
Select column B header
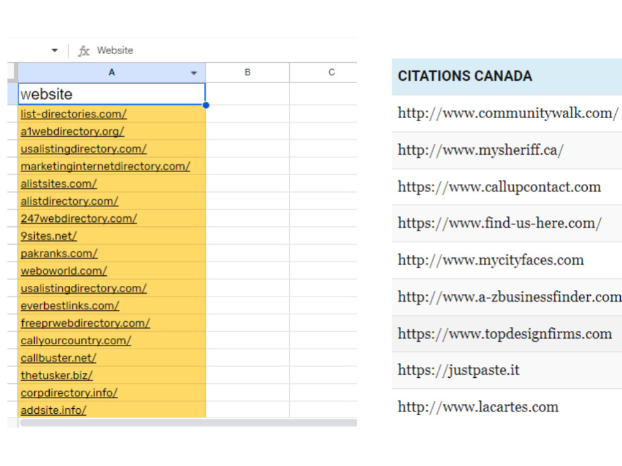point(248,73)
